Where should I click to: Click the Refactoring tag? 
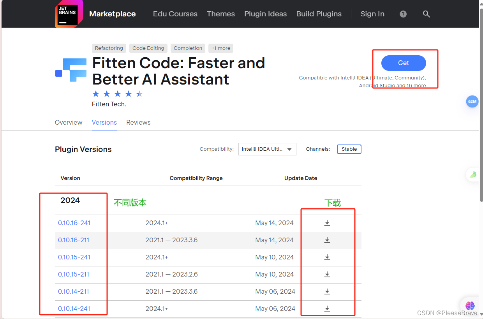click(109, 48)
